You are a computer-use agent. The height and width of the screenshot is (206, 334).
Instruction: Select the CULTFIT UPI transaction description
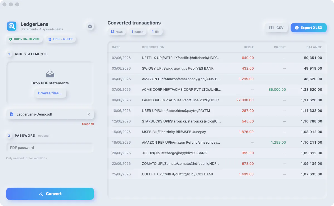tap(178, 174)
